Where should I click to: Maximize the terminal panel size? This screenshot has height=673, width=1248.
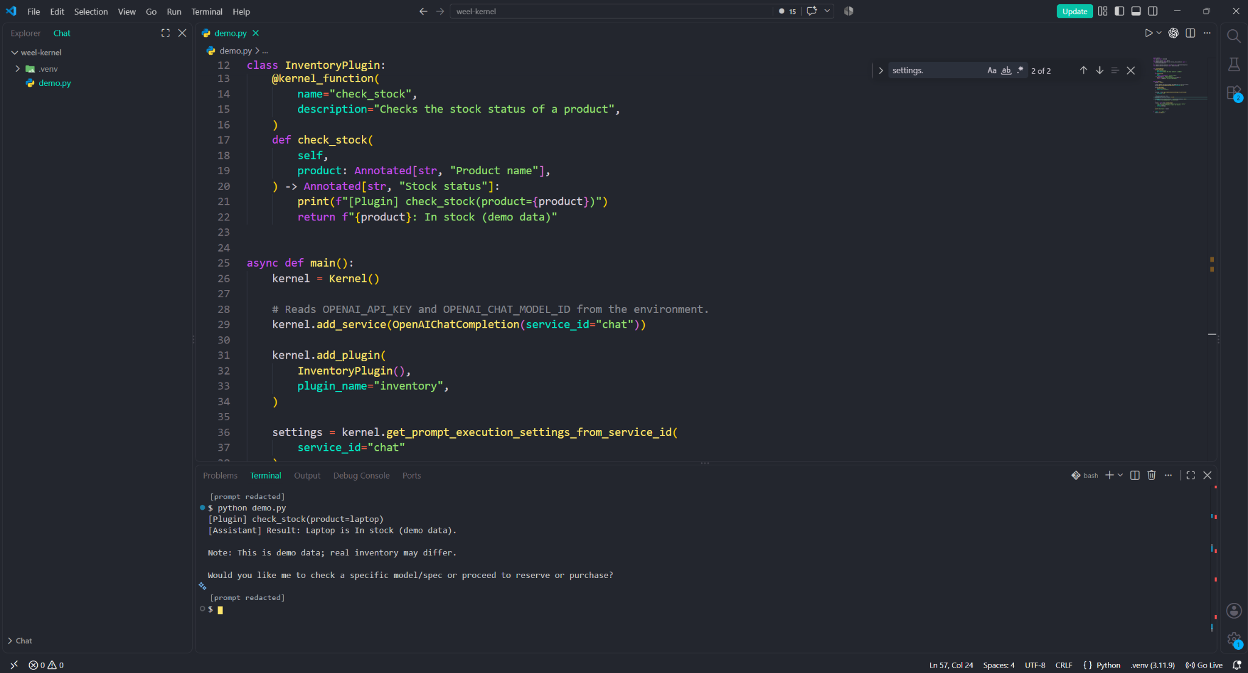click(1191, 475)
